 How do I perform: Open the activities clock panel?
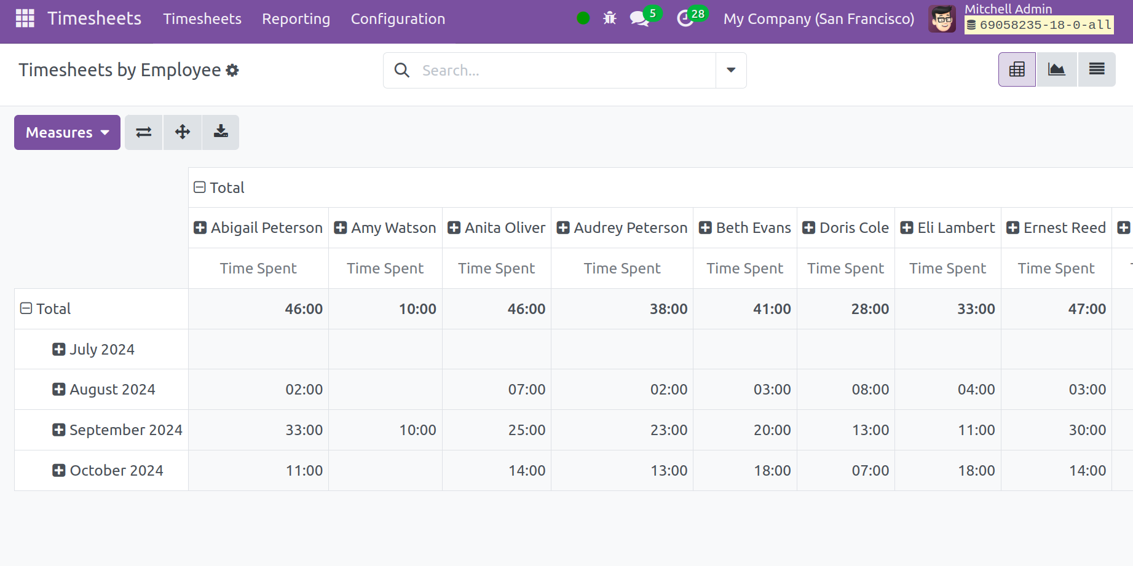pyautogui.click(x=685, y=19)
